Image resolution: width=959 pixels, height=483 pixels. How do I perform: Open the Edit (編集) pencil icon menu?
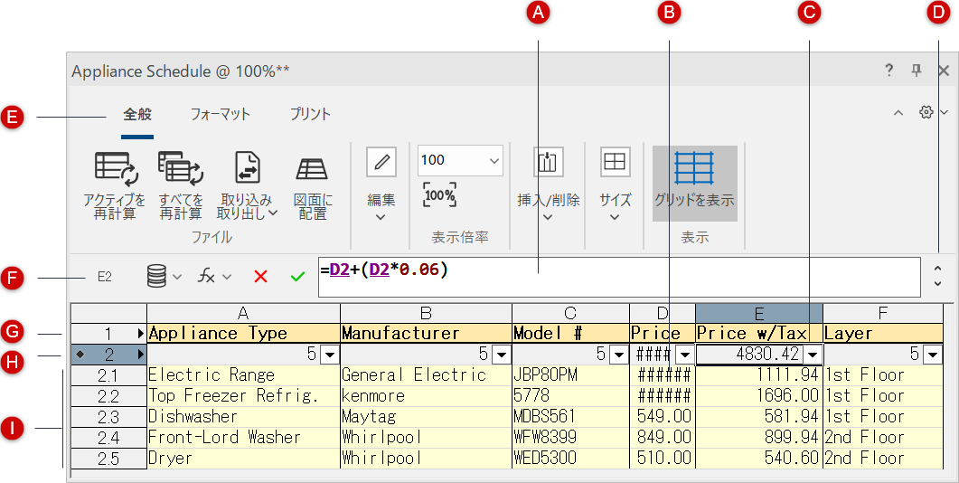point(381,163)
